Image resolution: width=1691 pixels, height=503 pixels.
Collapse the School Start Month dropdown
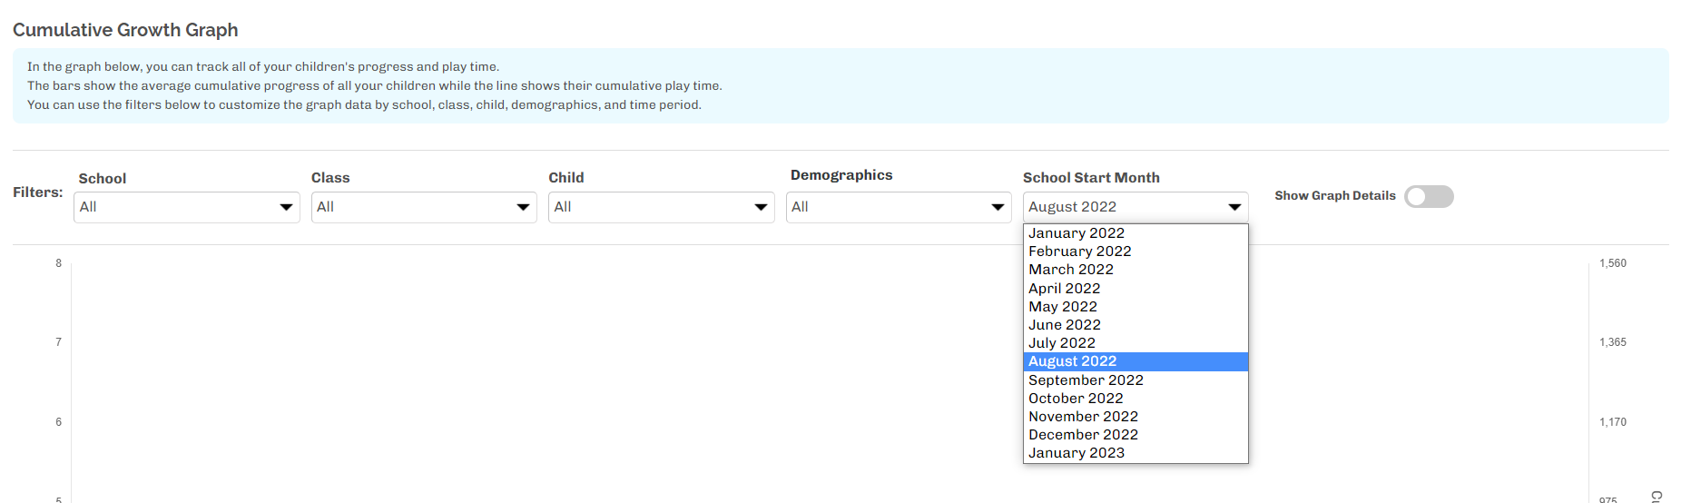[1135, 207]
